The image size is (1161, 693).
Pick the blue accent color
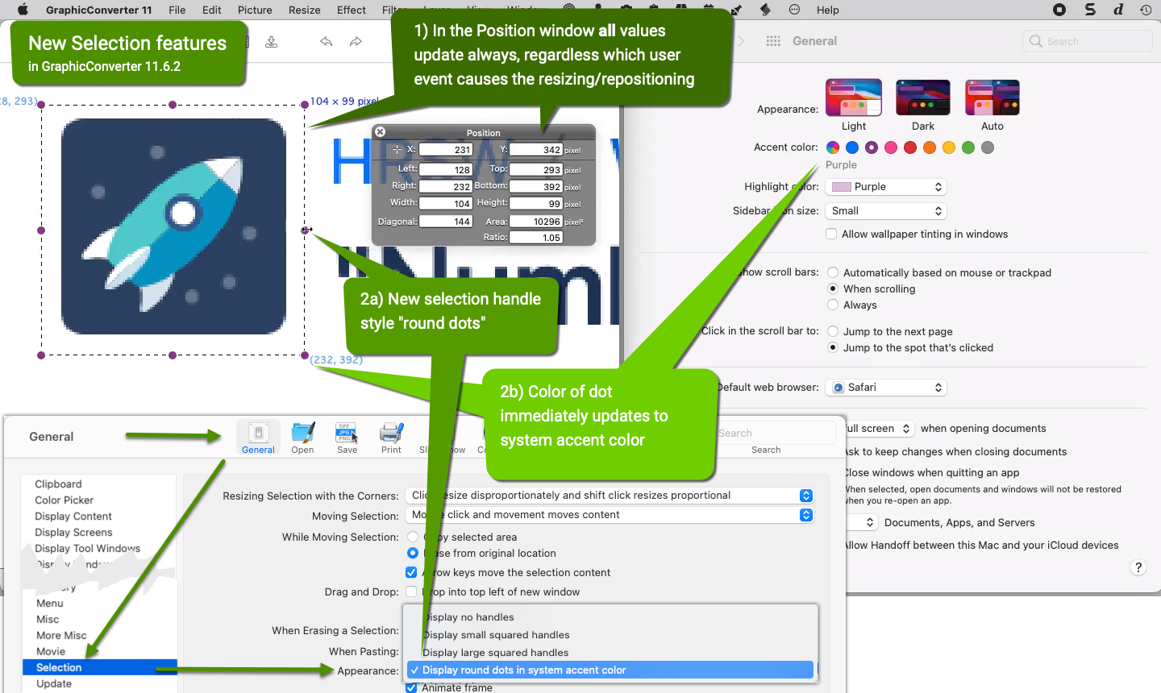coord(852,147)
